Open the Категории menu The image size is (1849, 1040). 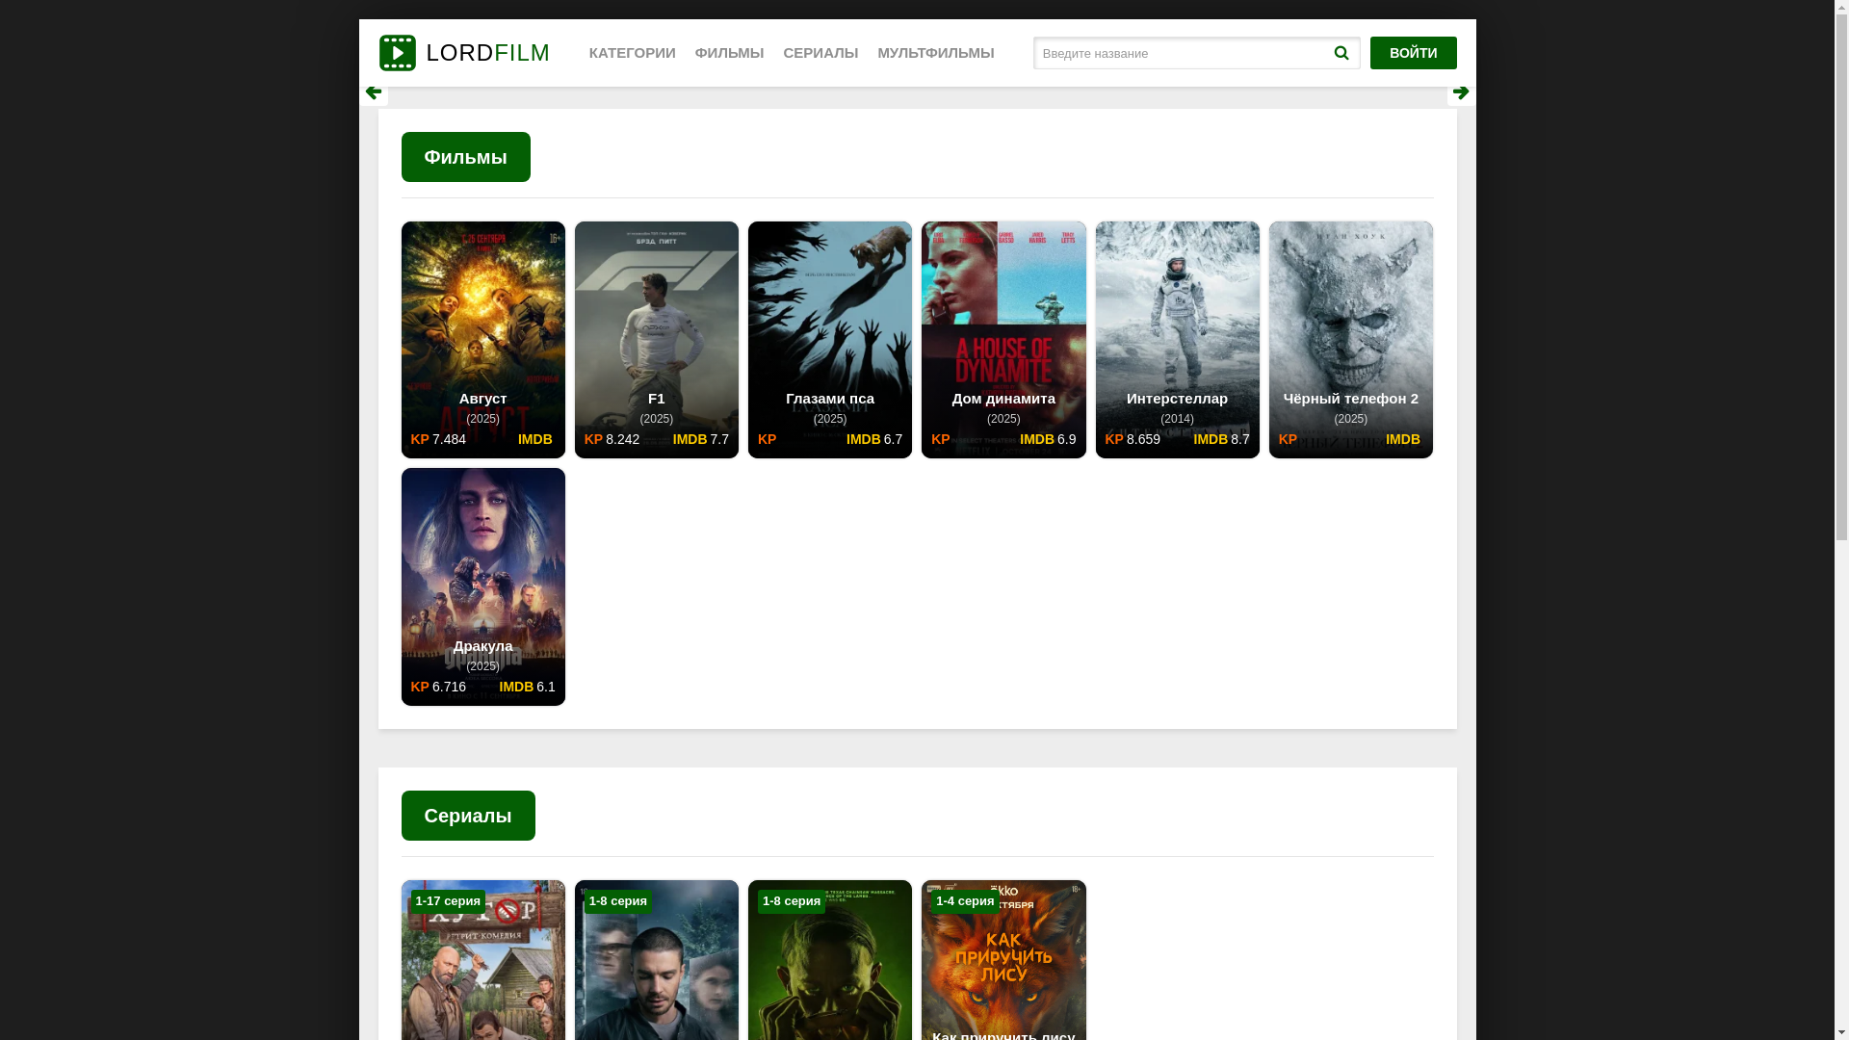click(x=632, y=53)
